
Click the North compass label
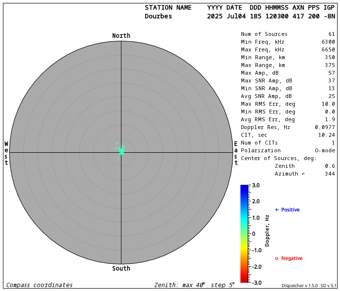click(121, 35)
